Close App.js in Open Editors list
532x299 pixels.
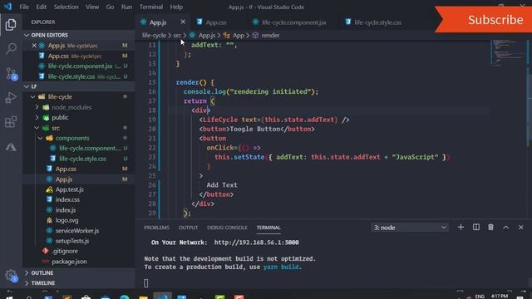(34, 46)
